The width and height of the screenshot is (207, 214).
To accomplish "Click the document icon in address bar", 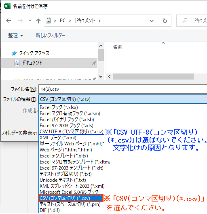I will 48,21.
